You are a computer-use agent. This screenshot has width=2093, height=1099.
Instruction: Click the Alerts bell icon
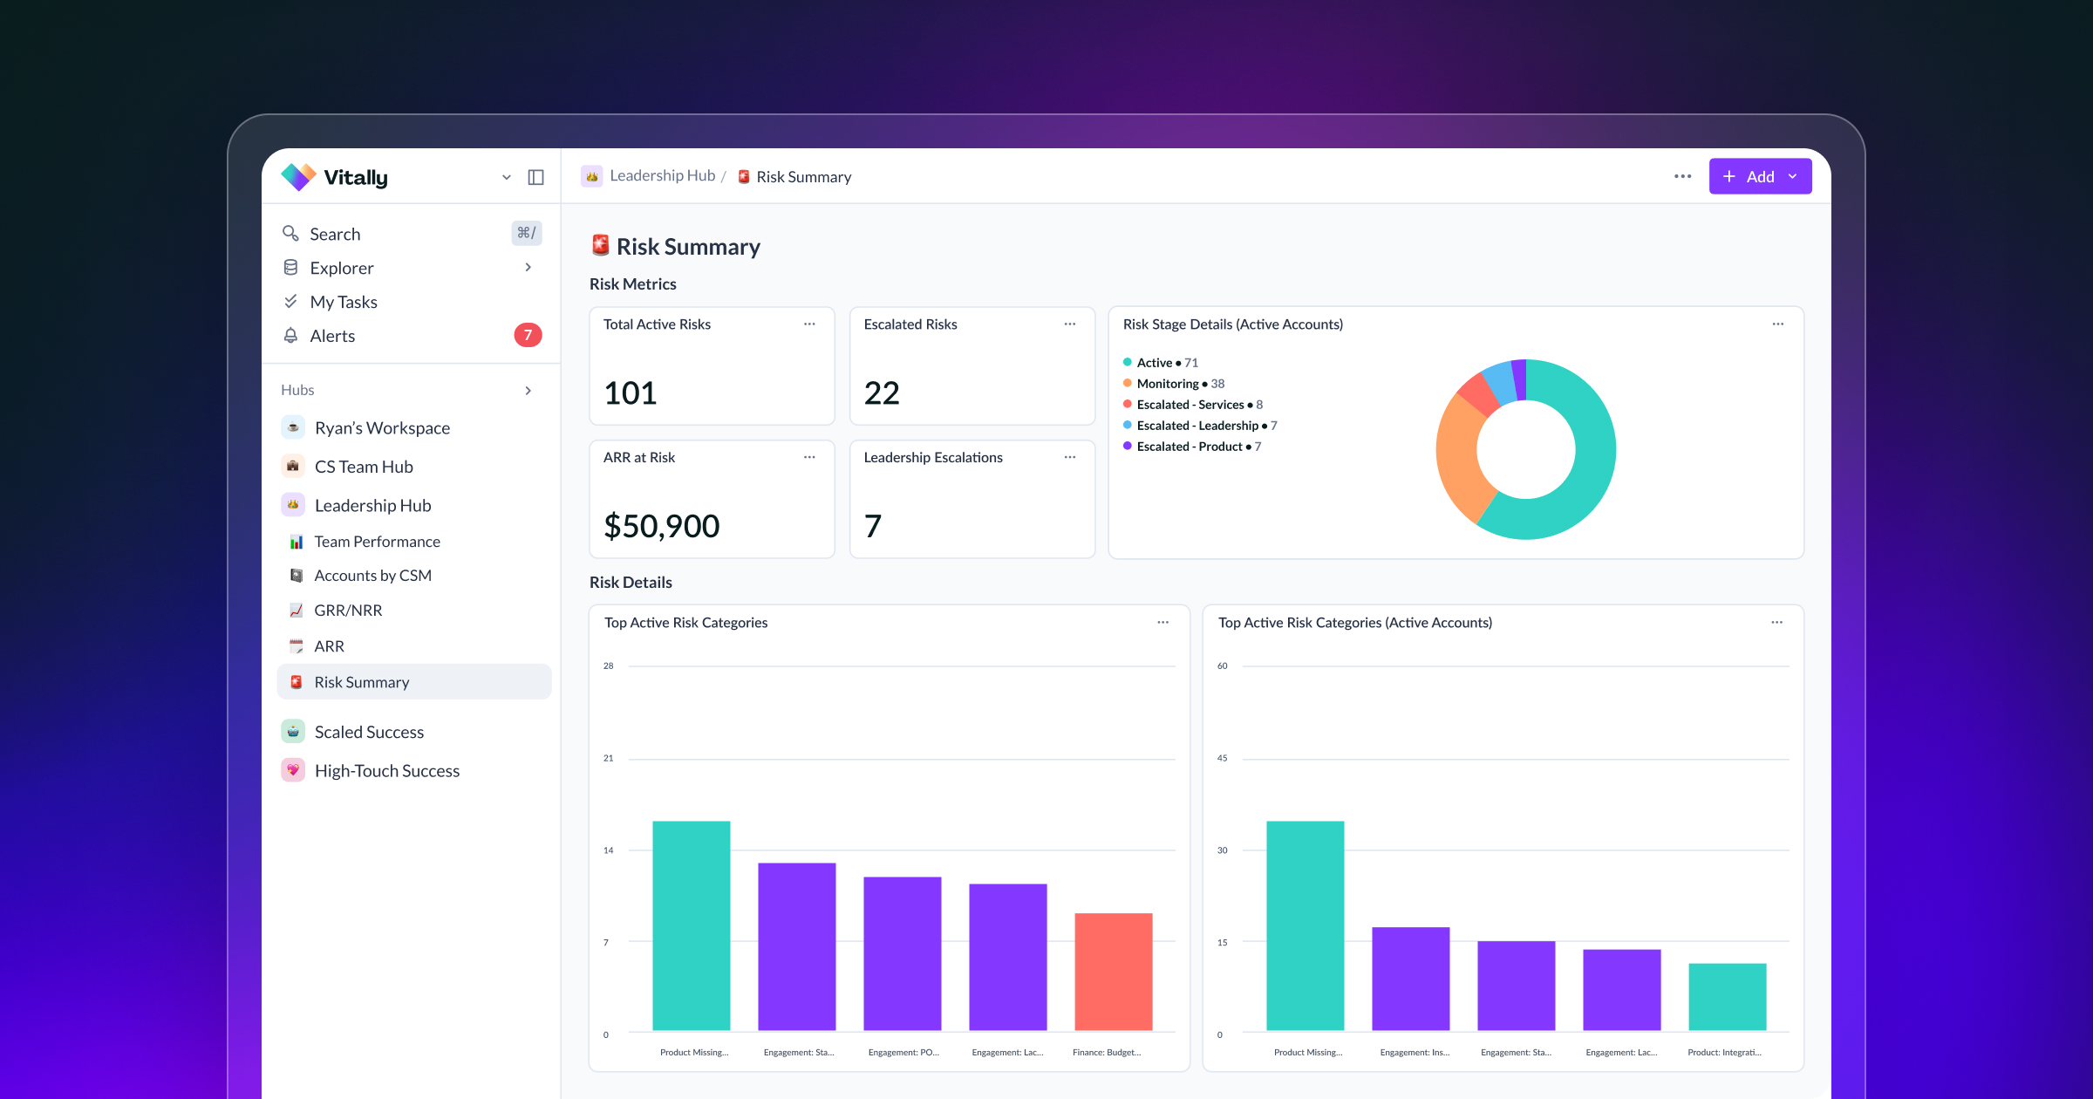tap(290, 336)
